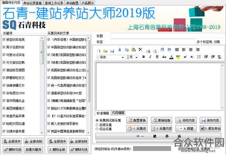226x155 pixels.
Task: Click the Paste clipboard icon
Action: (x=134, y=50)
